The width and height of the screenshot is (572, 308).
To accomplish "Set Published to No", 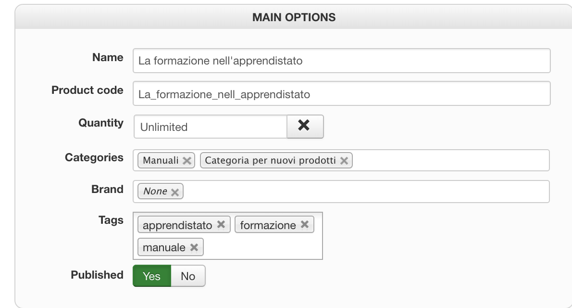I will coord(188,276).
